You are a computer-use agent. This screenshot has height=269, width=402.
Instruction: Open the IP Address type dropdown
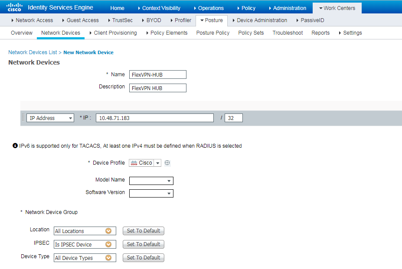50,118
